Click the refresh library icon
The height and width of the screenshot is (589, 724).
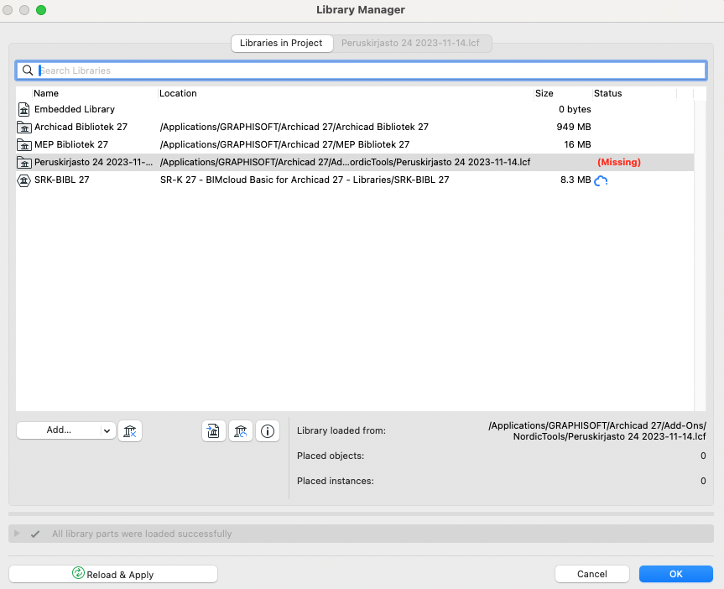241,431
